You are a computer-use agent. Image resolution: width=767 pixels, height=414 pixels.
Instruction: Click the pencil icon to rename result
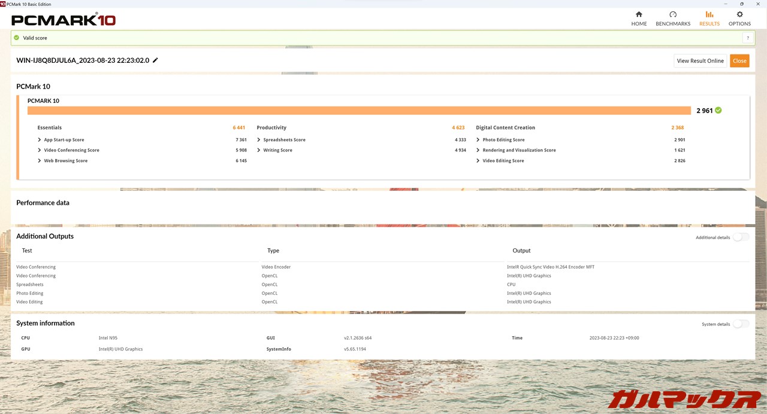click(156, 60)
